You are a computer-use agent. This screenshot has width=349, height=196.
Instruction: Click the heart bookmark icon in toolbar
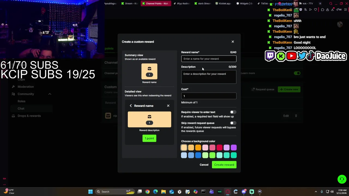coord(315,10)
